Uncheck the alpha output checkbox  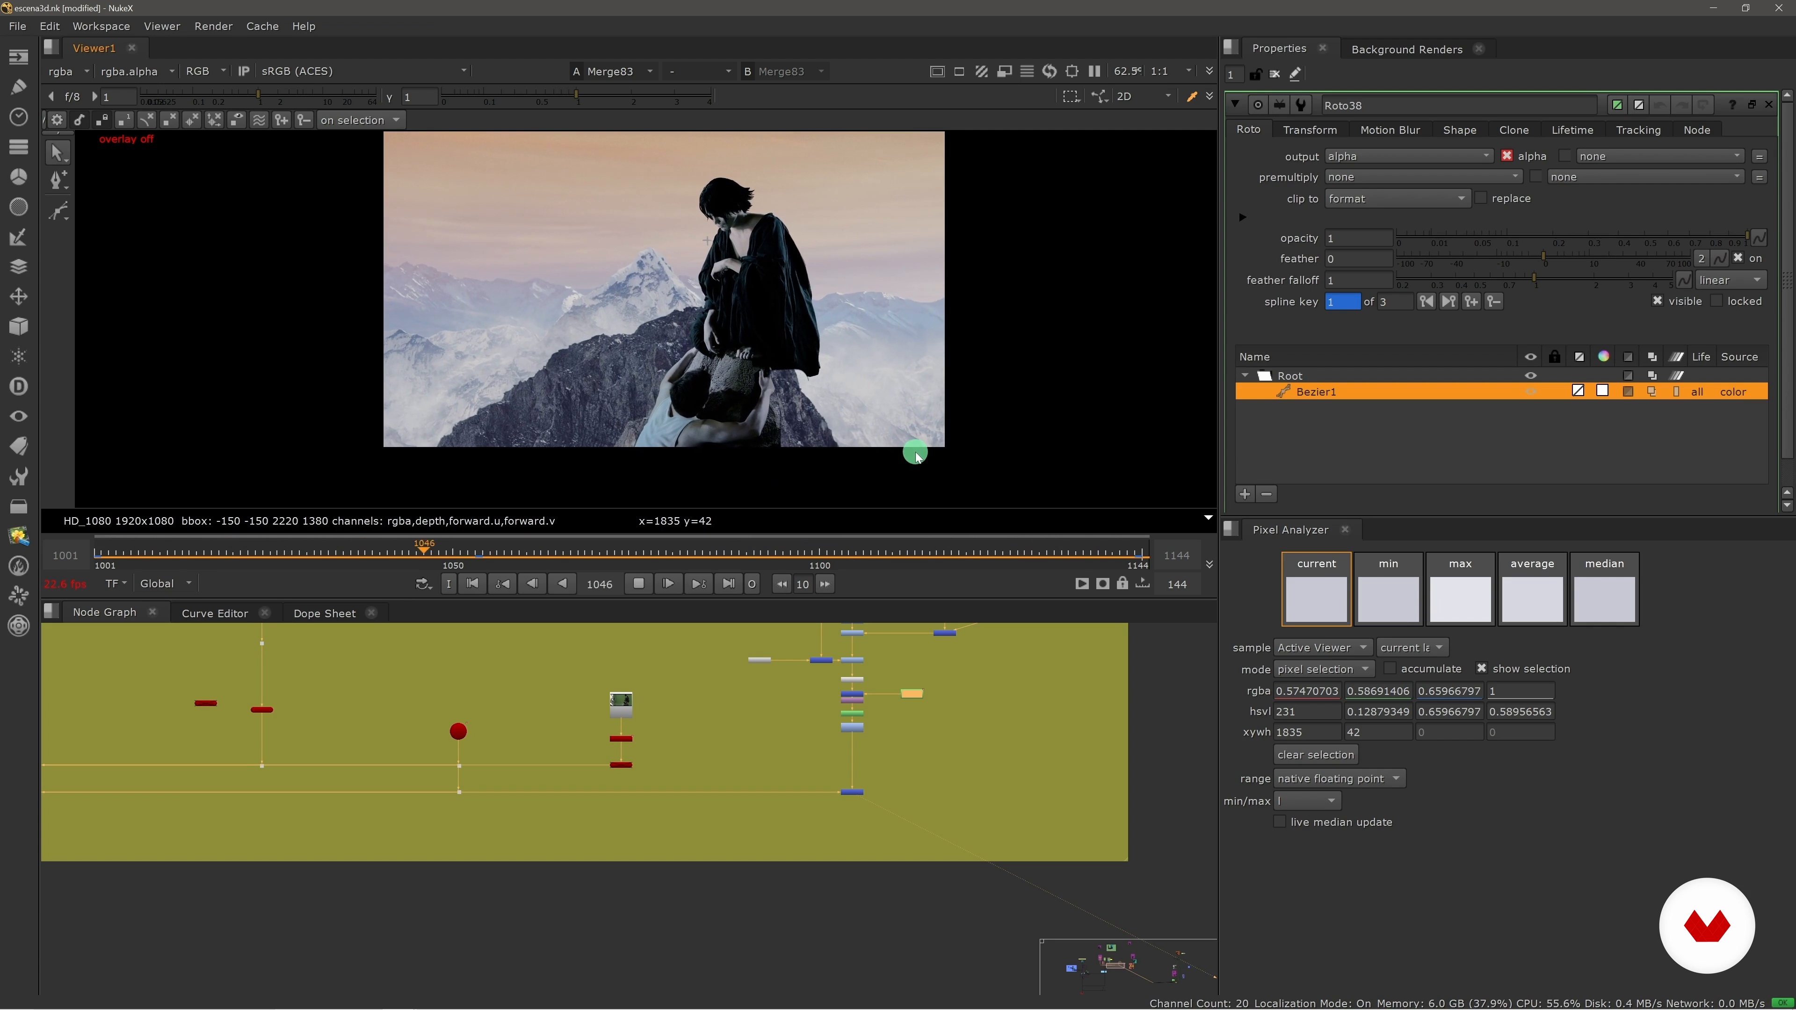click(1506, 156)
